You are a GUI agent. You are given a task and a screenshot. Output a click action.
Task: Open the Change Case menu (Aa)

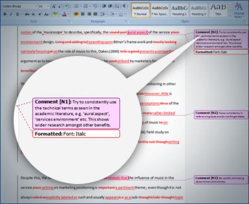[x=46, y=14]
